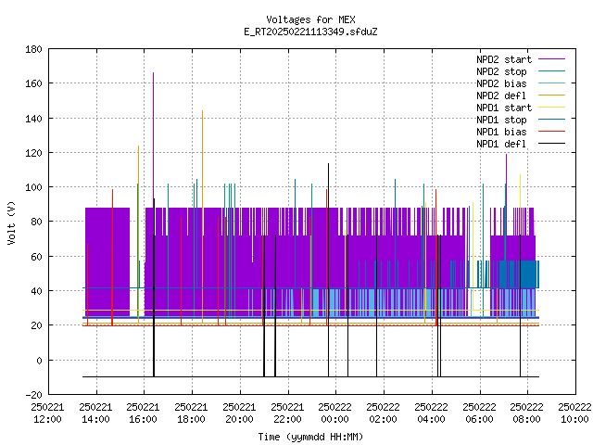Click the y-axis value -20
This screenshot has height=445, width=593.
[x=33, y=395]
